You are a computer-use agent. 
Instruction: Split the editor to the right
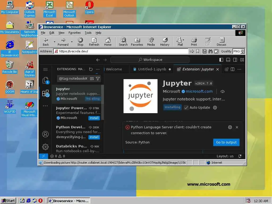[232, 69]
